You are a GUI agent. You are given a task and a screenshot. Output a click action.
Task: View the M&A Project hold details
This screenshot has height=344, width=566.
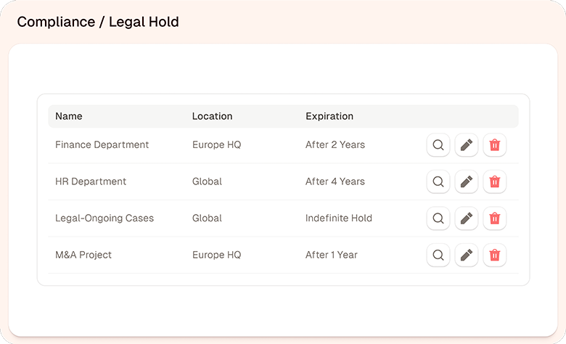pos(438,255)
